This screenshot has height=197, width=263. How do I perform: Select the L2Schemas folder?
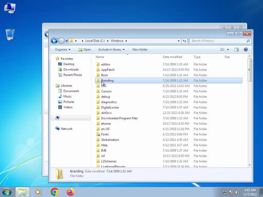(109, 161)
